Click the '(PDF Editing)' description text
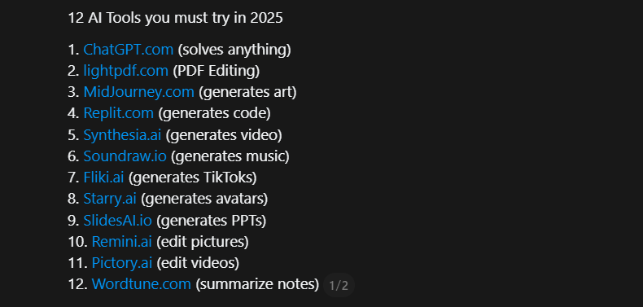The height and width of the screenshot is (307, 643). (x=217, y=71)
